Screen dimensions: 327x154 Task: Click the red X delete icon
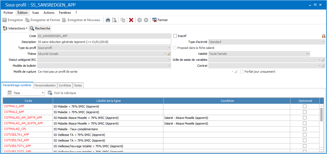pyautogui.click(x=131, y=20)
